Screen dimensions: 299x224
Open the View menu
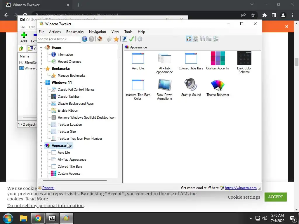pyautogui.click(x=115, y=32)
